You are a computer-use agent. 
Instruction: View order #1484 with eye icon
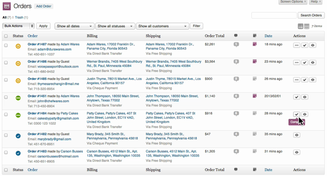(305, 115)
